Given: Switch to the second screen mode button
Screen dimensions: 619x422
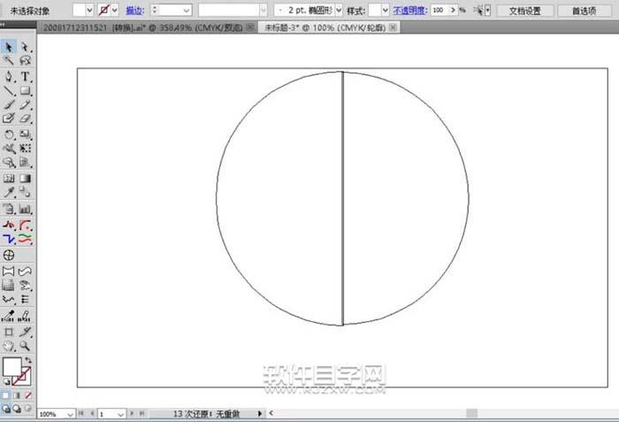Looking at the screenshot, I should click(x=17, y=409).
